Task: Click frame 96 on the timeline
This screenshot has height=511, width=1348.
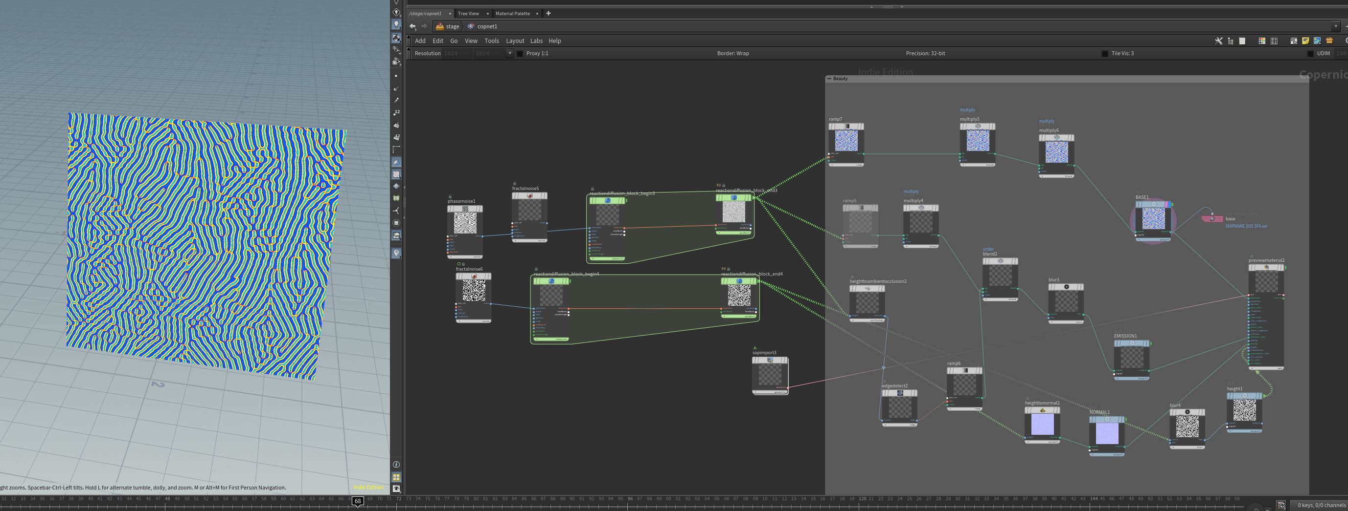Action: [x=630, y=499]
